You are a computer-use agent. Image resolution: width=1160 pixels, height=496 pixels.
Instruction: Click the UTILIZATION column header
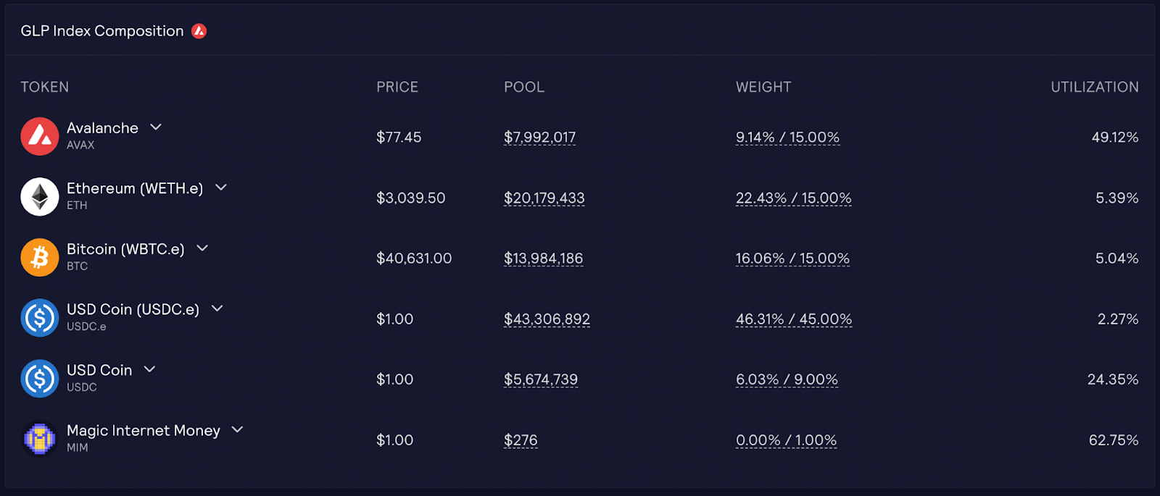pos(1095,87)
